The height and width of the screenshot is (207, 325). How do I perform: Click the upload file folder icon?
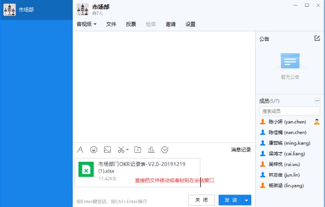[x=138, y=149]
